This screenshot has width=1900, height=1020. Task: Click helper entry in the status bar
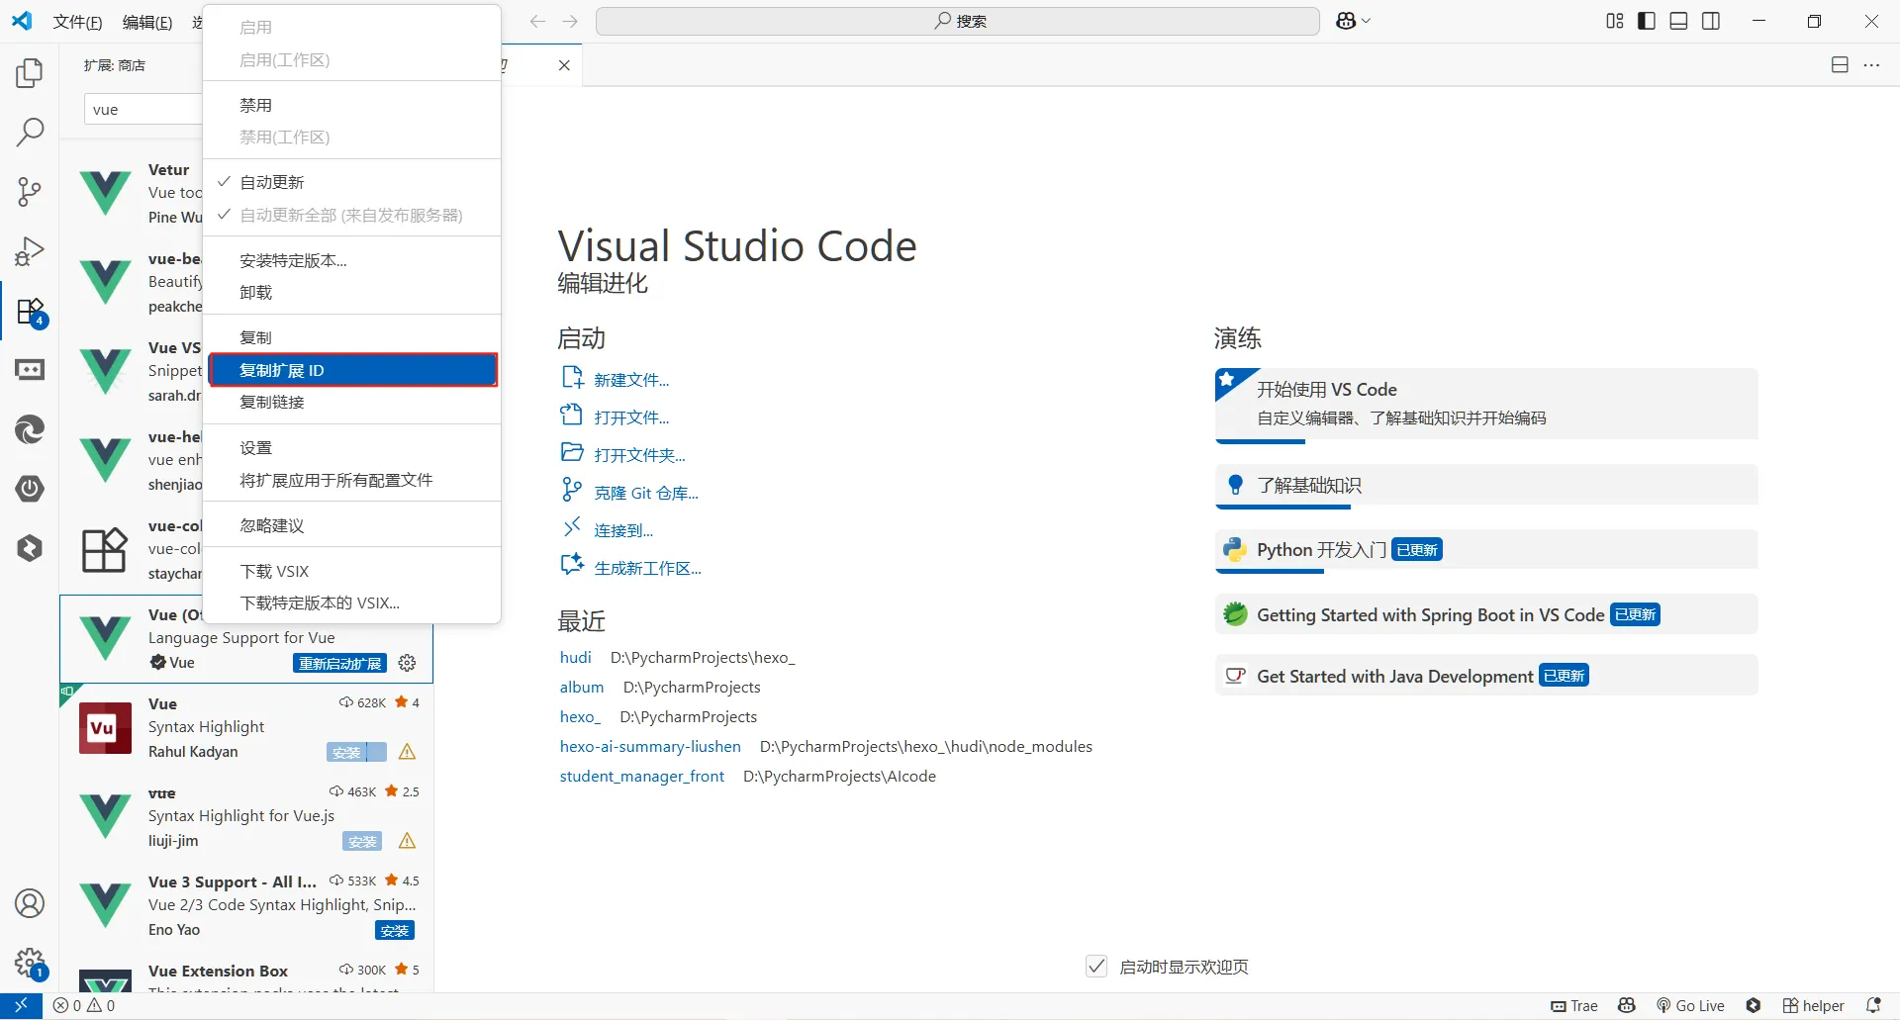point(1814,1006)
